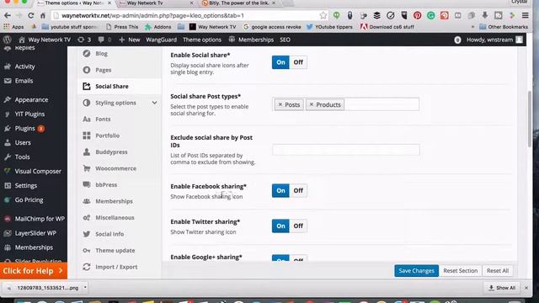
Task: Open Theme options in admin bar
Action: (x=202, y=40)
